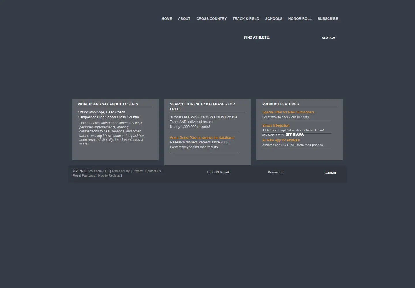Submit the login form
415x288 pixels.
pos(330,173)
